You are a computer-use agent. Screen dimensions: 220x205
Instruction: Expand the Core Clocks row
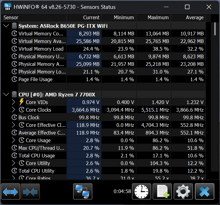click(13, 110)
